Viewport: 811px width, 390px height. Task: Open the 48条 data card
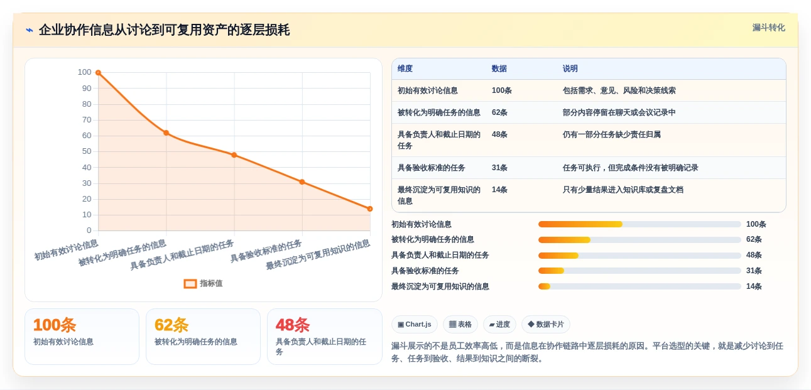point(324,337)
